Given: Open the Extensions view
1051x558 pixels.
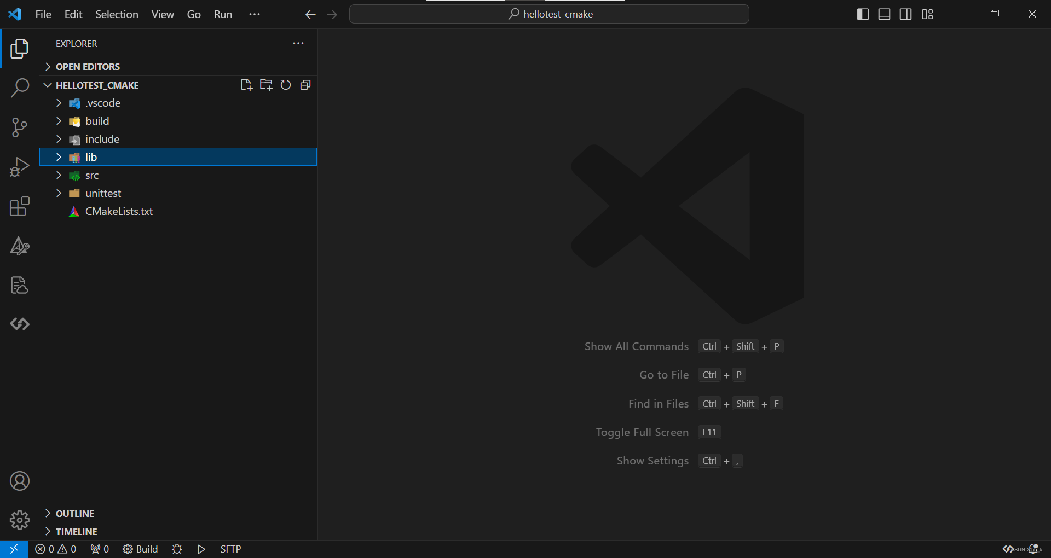Looking at the screenshot, I should coord(20,206).
